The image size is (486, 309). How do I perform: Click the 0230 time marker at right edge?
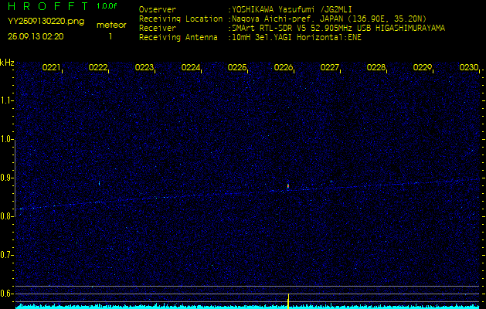coord(469,68)
